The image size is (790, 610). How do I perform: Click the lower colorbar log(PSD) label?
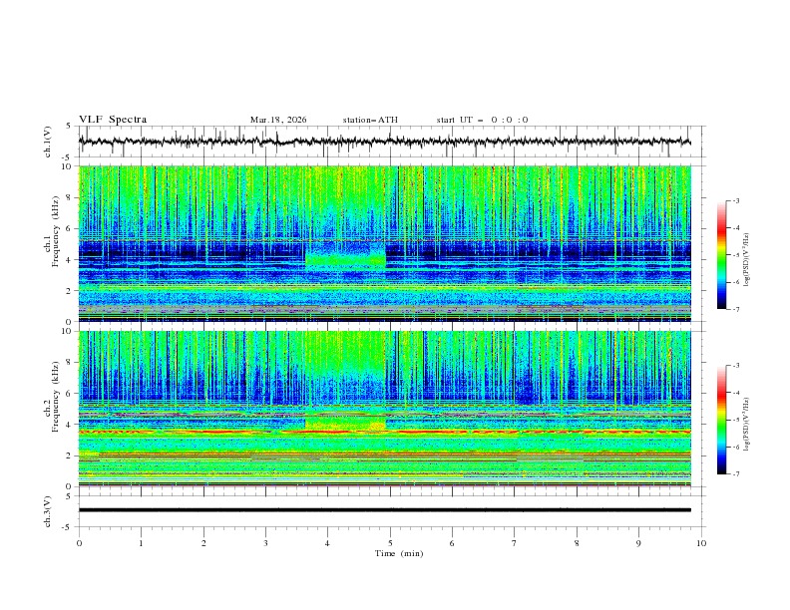click(747, 424)
